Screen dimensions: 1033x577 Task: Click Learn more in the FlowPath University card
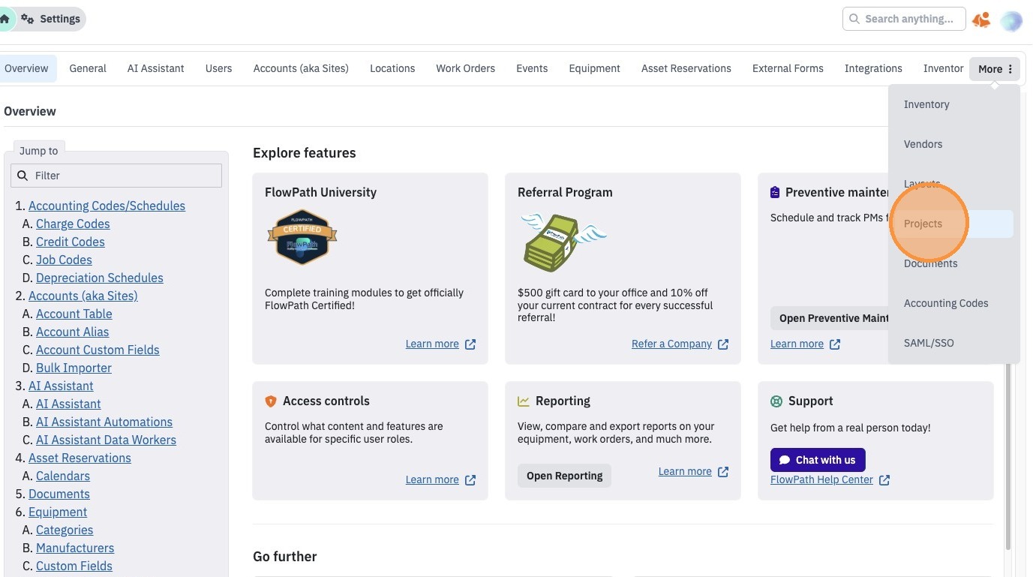[x=432, y=344]
